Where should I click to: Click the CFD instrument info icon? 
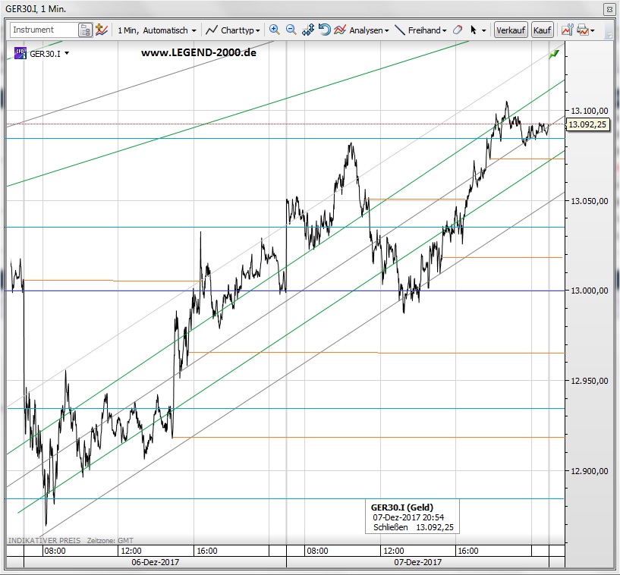(20, 53)
